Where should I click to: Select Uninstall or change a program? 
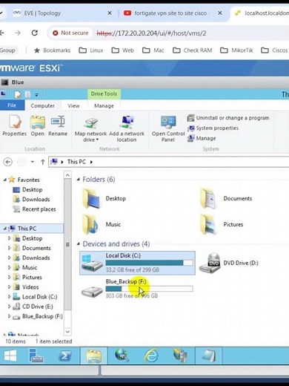pos(228,118)
